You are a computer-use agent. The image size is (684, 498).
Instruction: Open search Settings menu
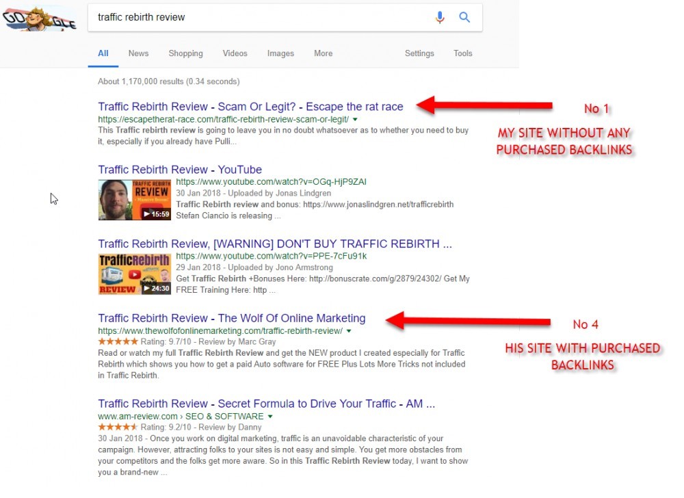[419, 53]
